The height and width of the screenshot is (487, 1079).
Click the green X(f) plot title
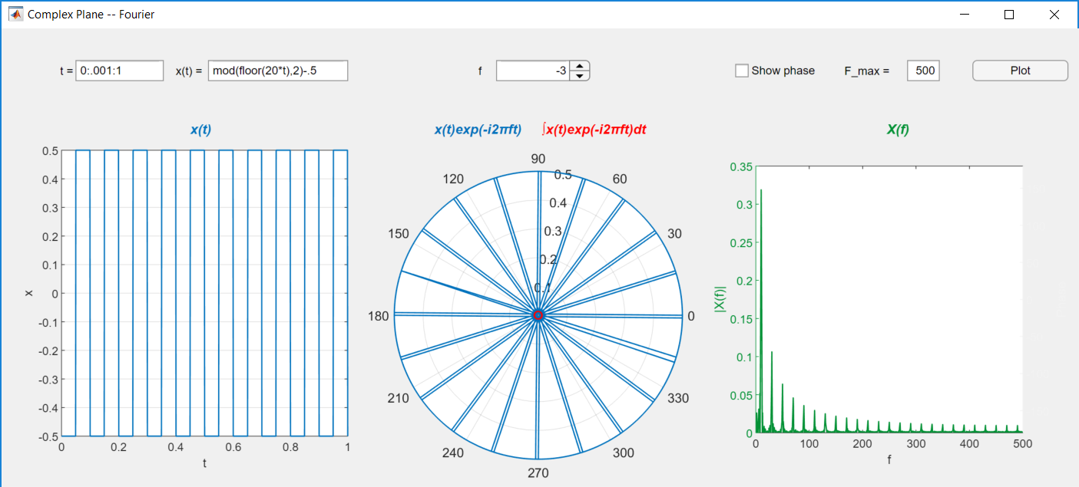[898, 130]
